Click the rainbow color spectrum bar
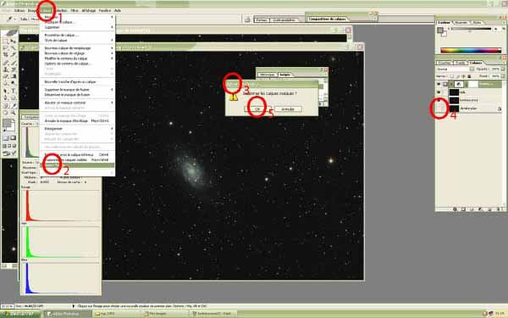The height and width of the screenshot is (318, 508). [471, 50]
